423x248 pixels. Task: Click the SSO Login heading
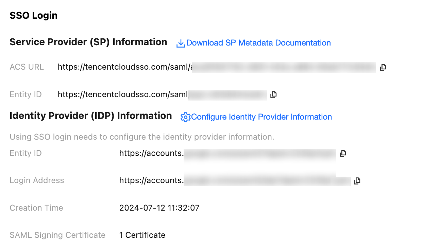33,16
